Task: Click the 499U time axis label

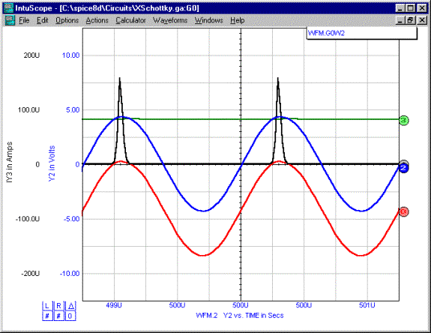Action: tap(114, 305)
